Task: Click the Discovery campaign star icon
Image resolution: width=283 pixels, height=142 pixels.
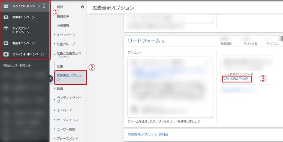Action: (6, 54)
